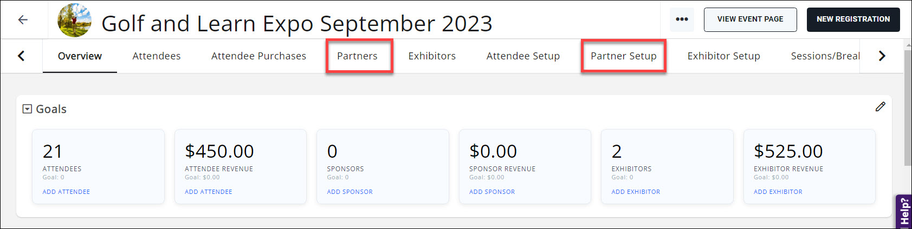This screenshot has height=229, width=912.
Task: Collapse the Goals section
Action: click(27, 109)
